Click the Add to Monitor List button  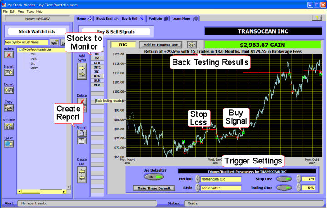pos(161,45)
